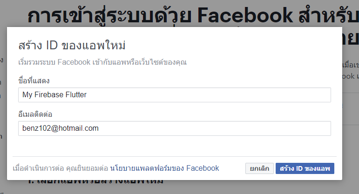Viewport: 359px width, 194px height.
Task: Click word 'Facebook' ending the policy link
Action: tap(203, 168)
